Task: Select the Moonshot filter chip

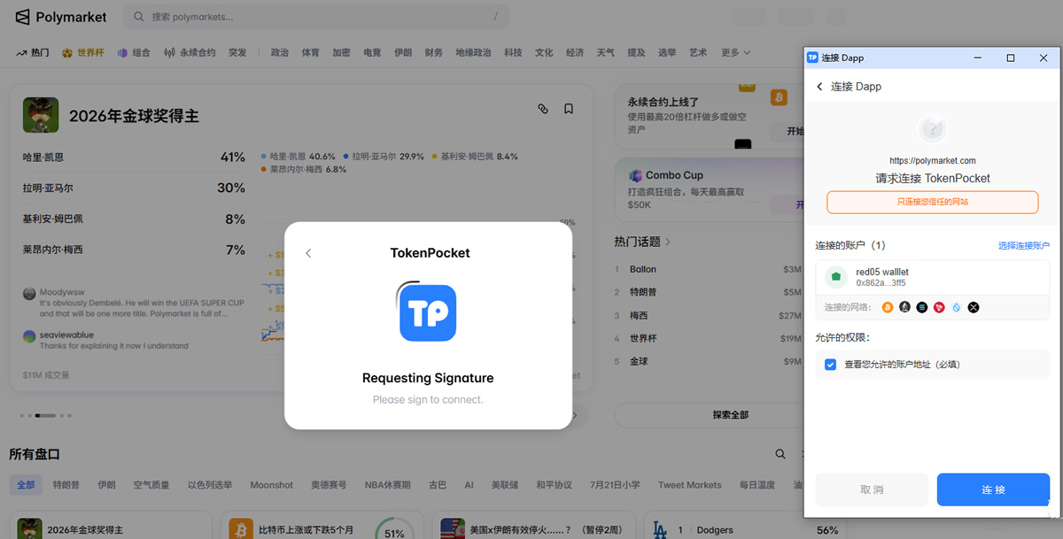Action: point(271,485)
